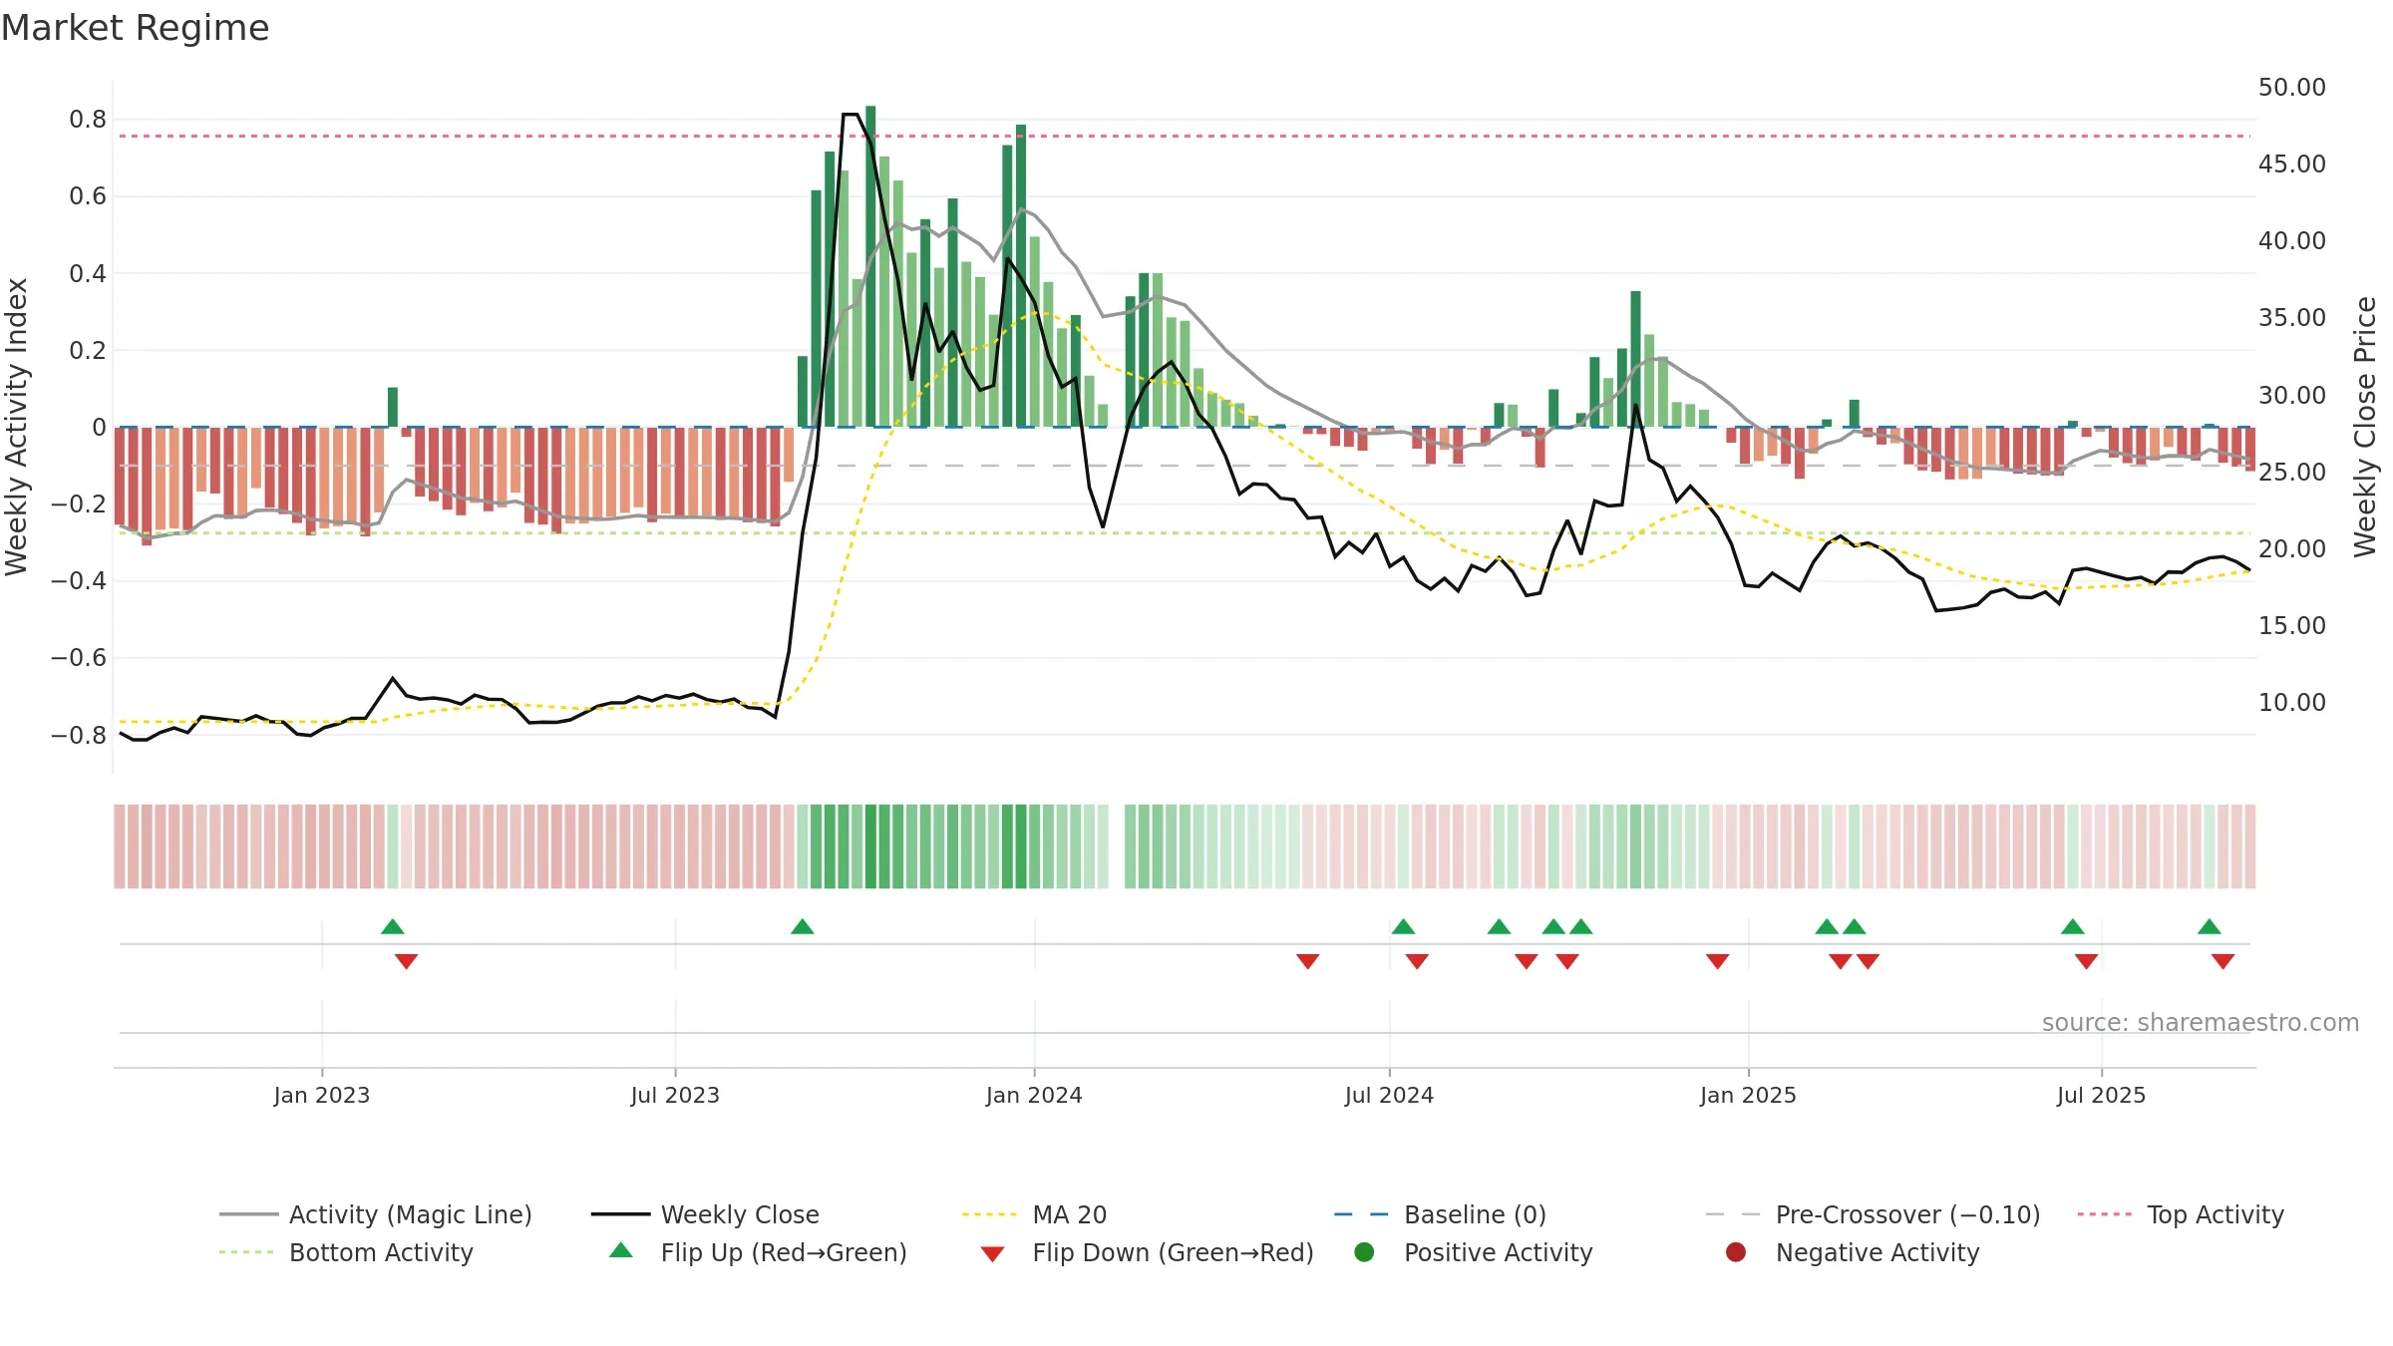Toggle the Weekly Close legend entry

click(705, 1214)
